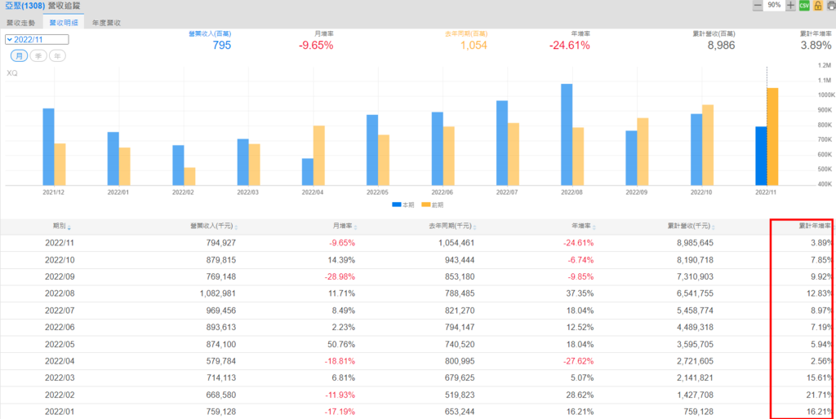
Task: Toggle the 前期 legend series
Action: tap(433, 205)
